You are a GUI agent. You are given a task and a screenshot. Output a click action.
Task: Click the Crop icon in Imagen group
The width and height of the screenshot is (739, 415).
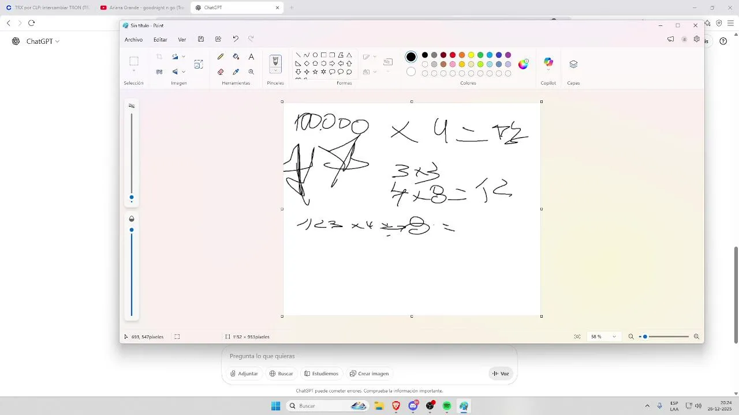(159, 56)
